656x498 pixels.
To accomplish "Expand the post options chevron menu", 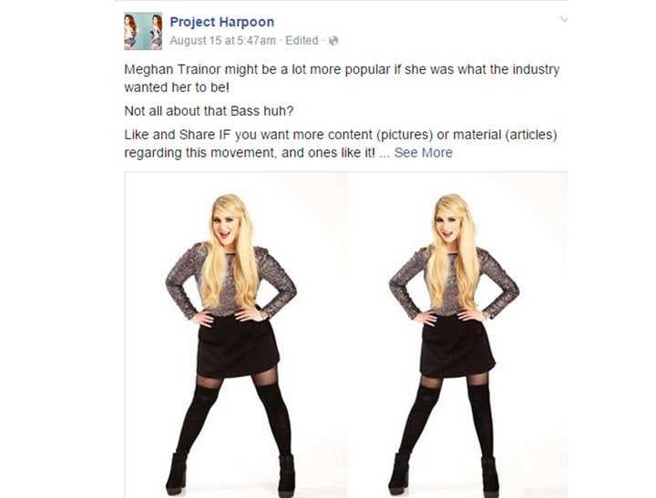I will [x=564, y=19].
